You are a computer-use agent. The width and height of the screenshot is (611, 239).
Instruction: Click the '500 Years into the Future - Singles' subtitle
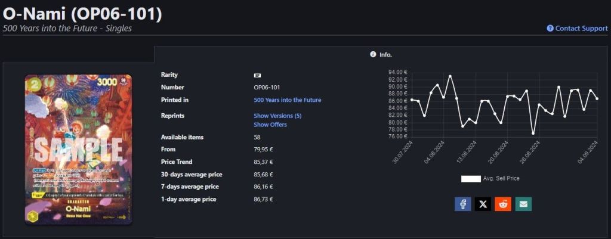[x=67, y=28]
